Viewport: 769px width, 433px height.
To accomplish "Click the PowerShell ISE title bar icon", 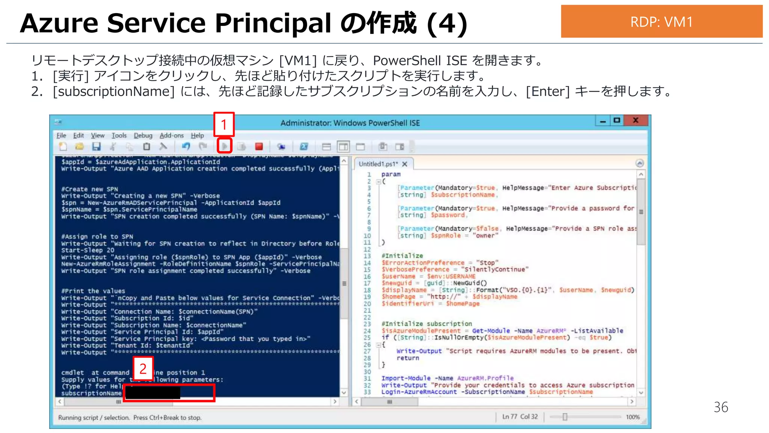I will click(x=58, y=122).
